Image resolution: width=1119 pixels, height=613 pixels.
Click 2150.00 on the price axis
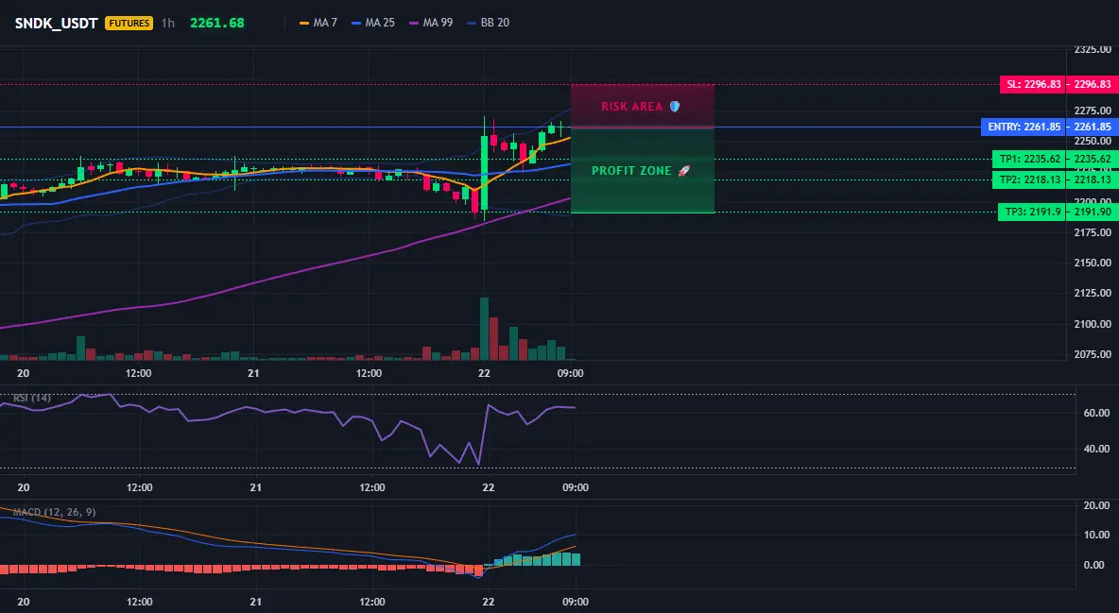coord(1093,263)
